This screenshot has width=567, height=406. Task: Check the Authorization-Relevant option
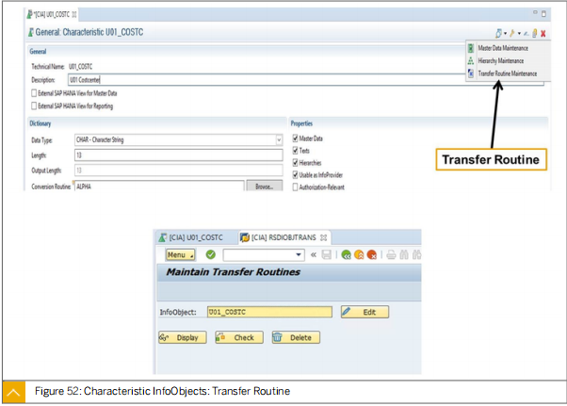296,187
